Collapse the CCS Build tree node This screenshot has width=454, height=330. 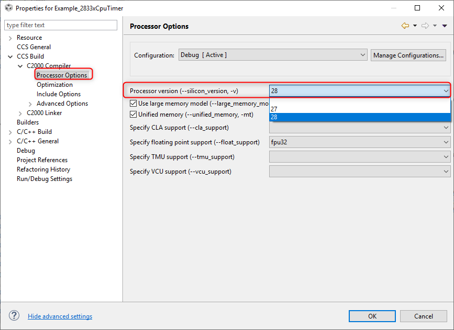tap(10, 56)
